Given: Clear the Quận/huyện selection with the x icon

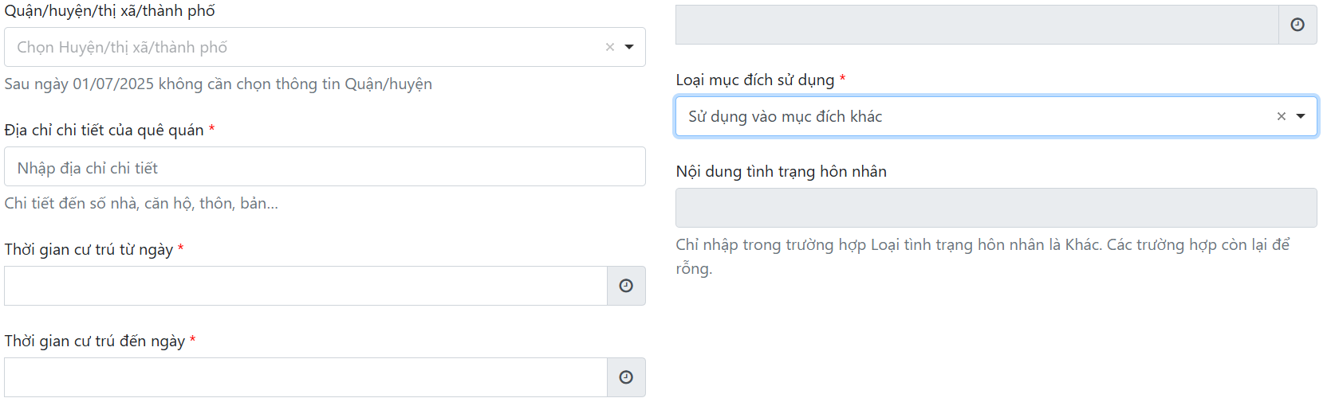Looking at the screenshot, I should coord(610,47).
